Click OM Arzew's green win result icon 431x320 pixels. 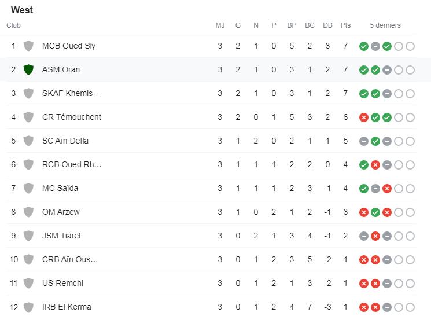pyautogui.click(x=375, y=212)
